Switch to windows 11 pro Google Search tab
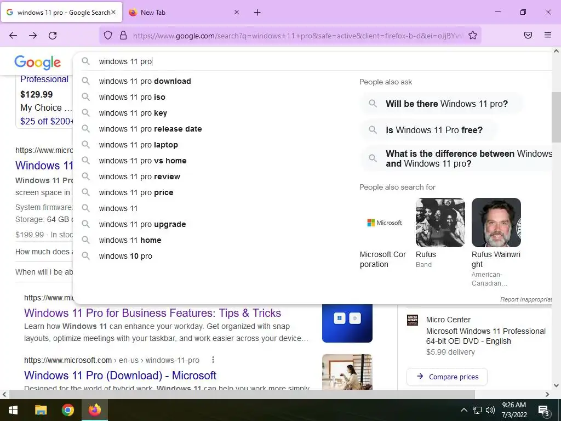The image size is (561, 421). [61, 12]
